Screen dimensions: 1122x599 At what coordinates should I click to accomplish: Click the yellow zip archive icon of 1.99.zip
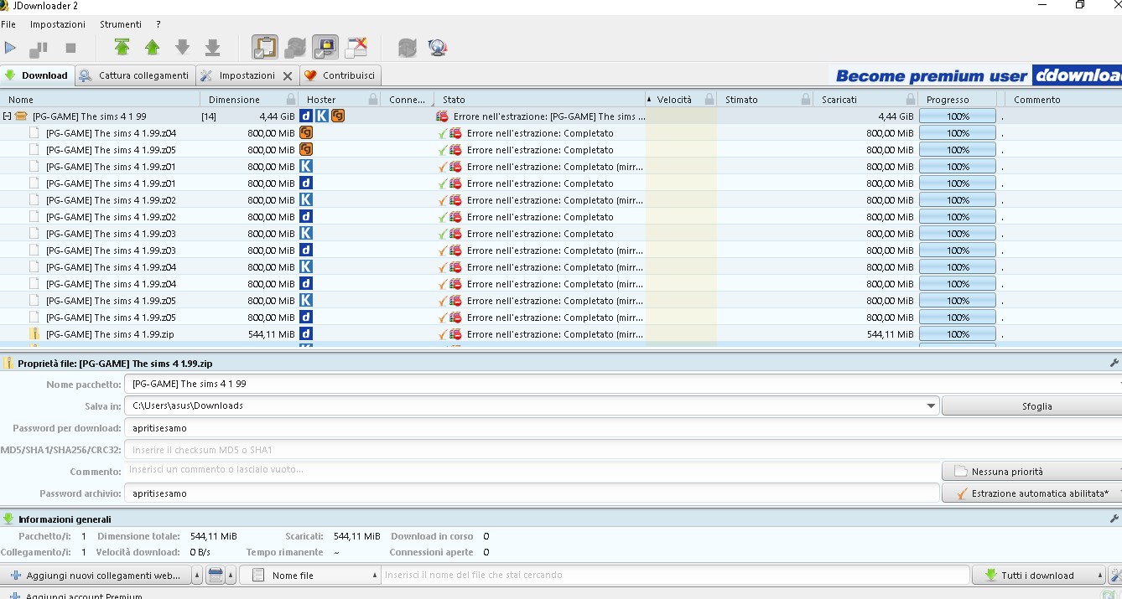pos(34,334)
